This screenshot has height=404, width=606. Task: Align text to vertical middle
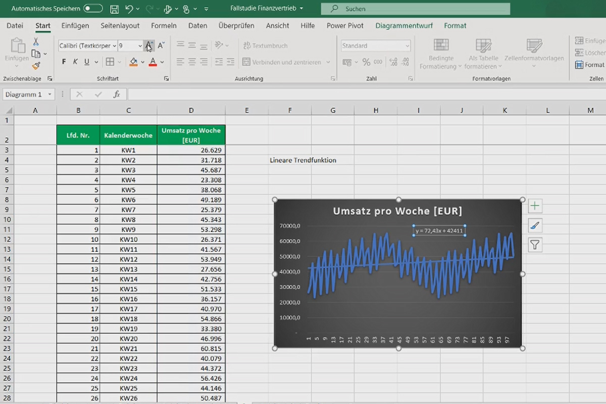tap(192, 45)
